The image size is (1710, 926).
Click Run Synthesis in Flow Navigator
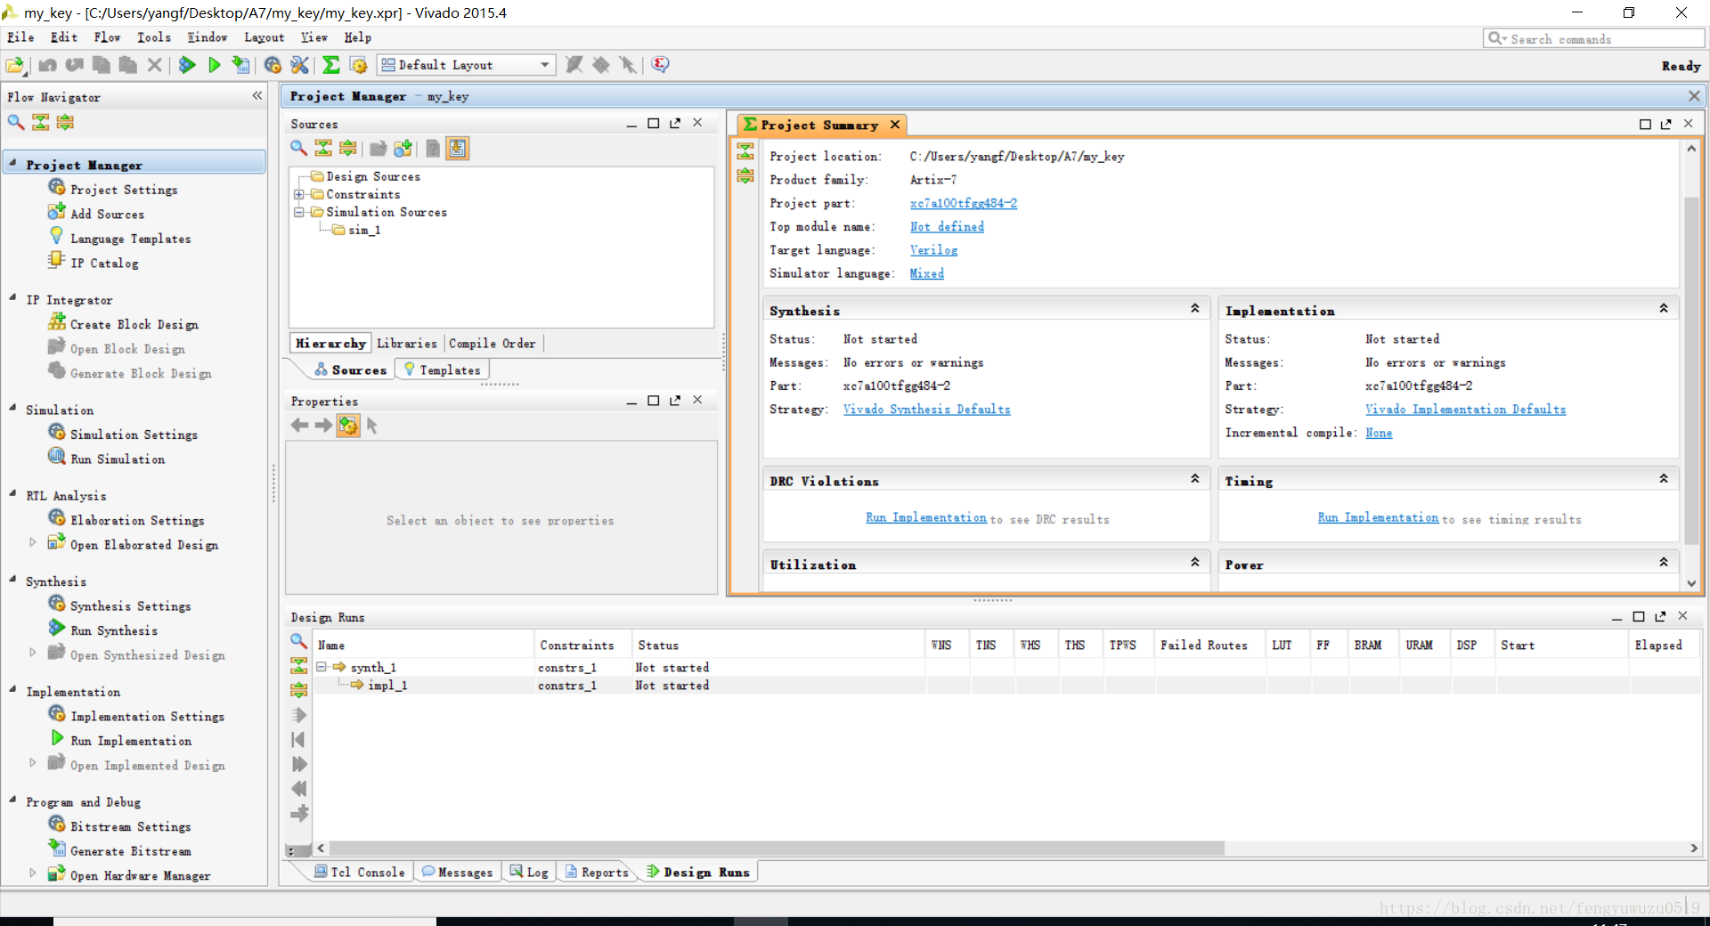pyautogui.click(x=114, y=630)
